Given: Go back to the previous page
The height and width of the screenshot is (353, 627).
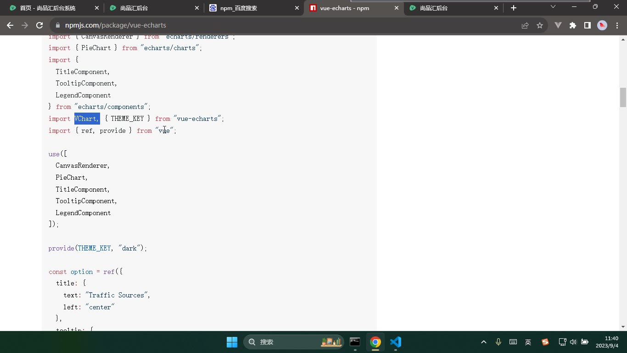Looking at the screenshot, I should (x=10, y=25).
